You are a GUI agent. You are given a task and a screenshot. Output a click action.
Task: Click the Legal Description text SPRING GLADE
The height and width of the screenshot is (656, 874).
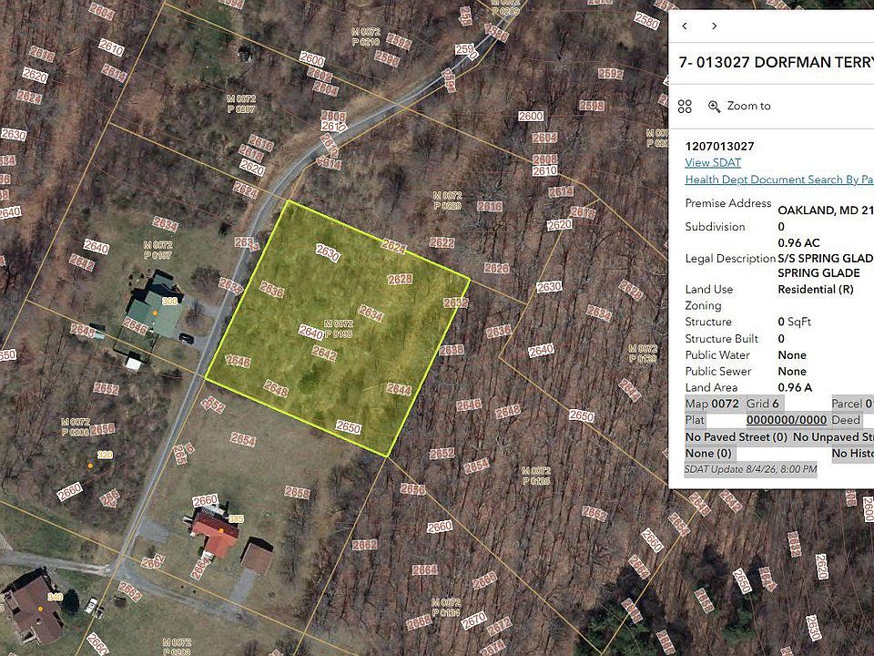click(818, 272)
